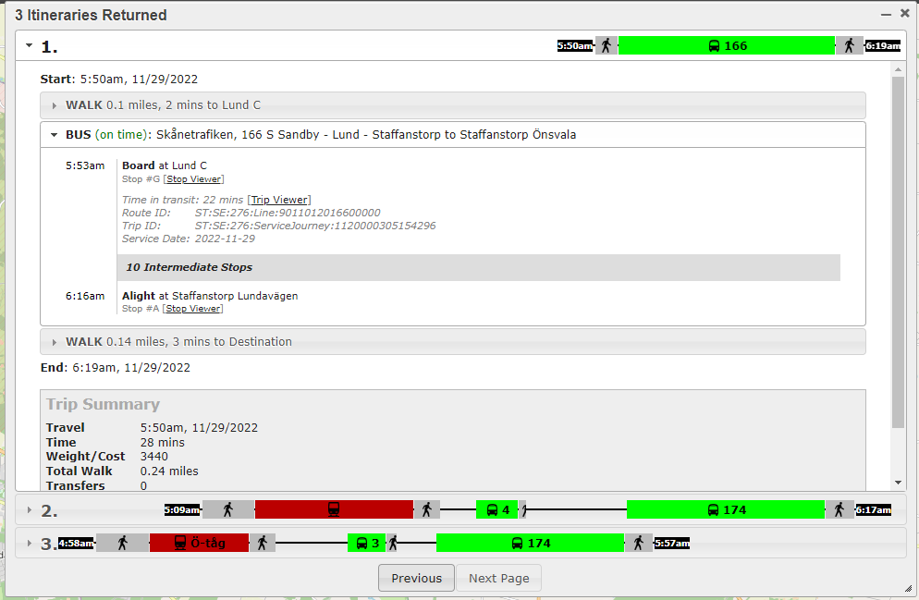Expand the WALK 0.1 miles to Lund C section
This screenshot has height=600, width=919.
pyautogui.click(x=55, y=104)
